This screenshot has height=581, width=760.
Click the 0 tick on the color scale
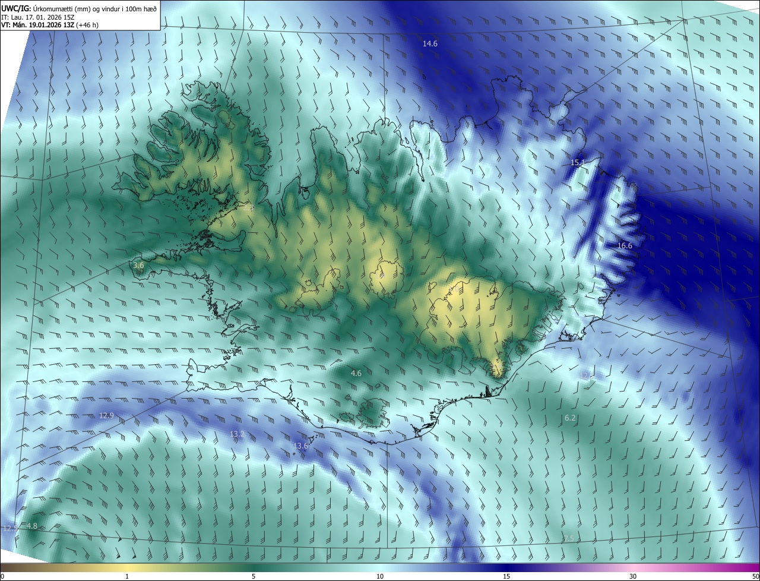(x=2, y=576)
